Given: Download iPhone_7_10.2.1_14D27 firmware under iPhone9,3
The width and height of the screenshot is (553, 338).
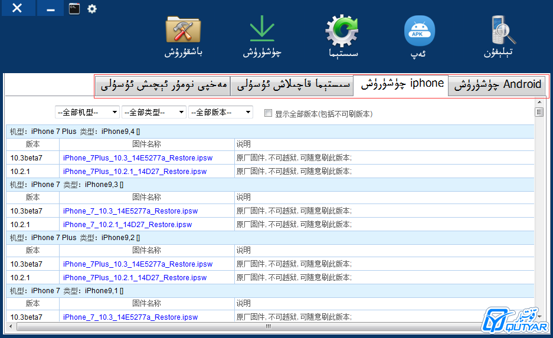Looking at the screenshot, I should point(127,225).
